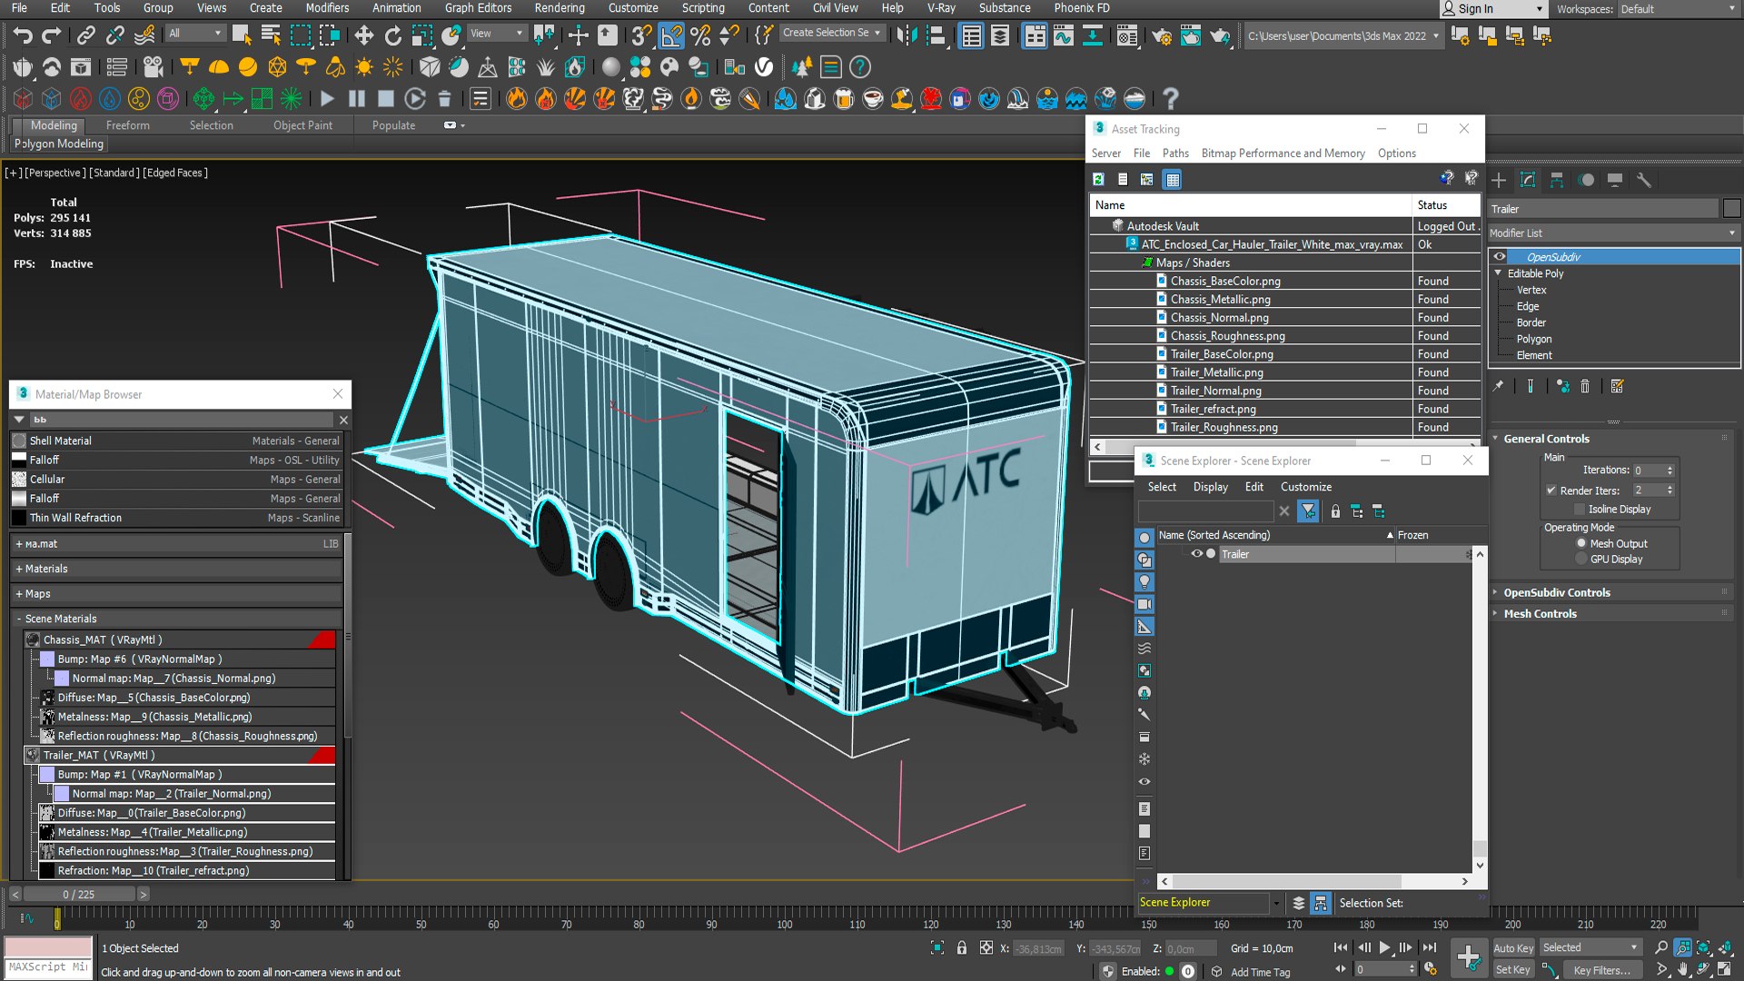
Task: Open the View reference coordinate dropdown
Action: point(496,34)
